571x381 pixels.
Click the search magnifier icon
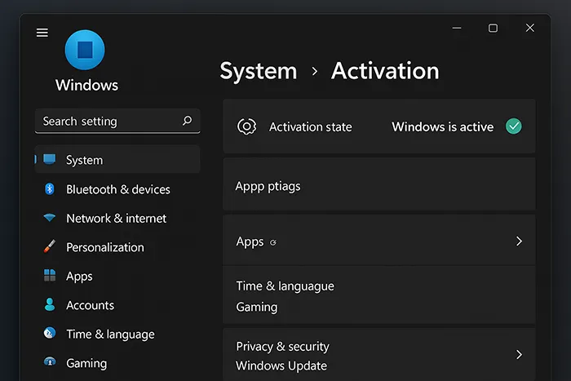(187, 121)
